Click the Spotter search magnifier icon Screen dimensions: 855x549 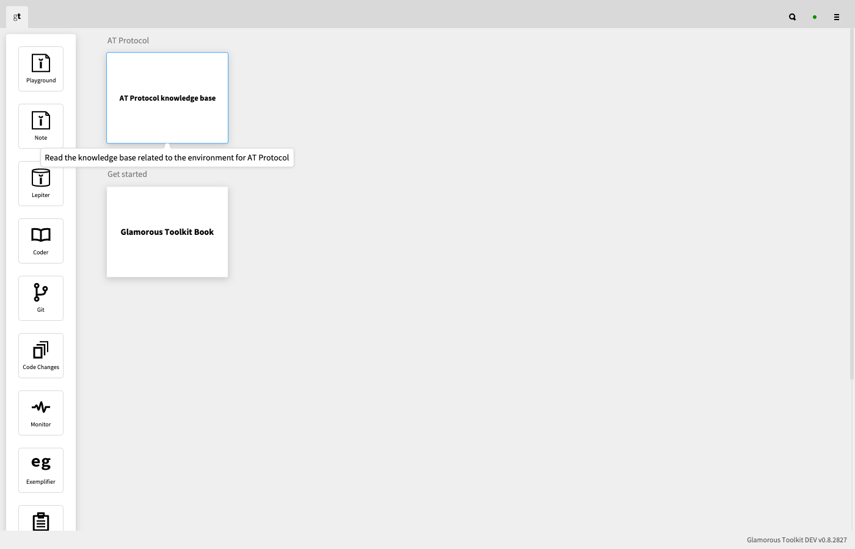(793, 17)
